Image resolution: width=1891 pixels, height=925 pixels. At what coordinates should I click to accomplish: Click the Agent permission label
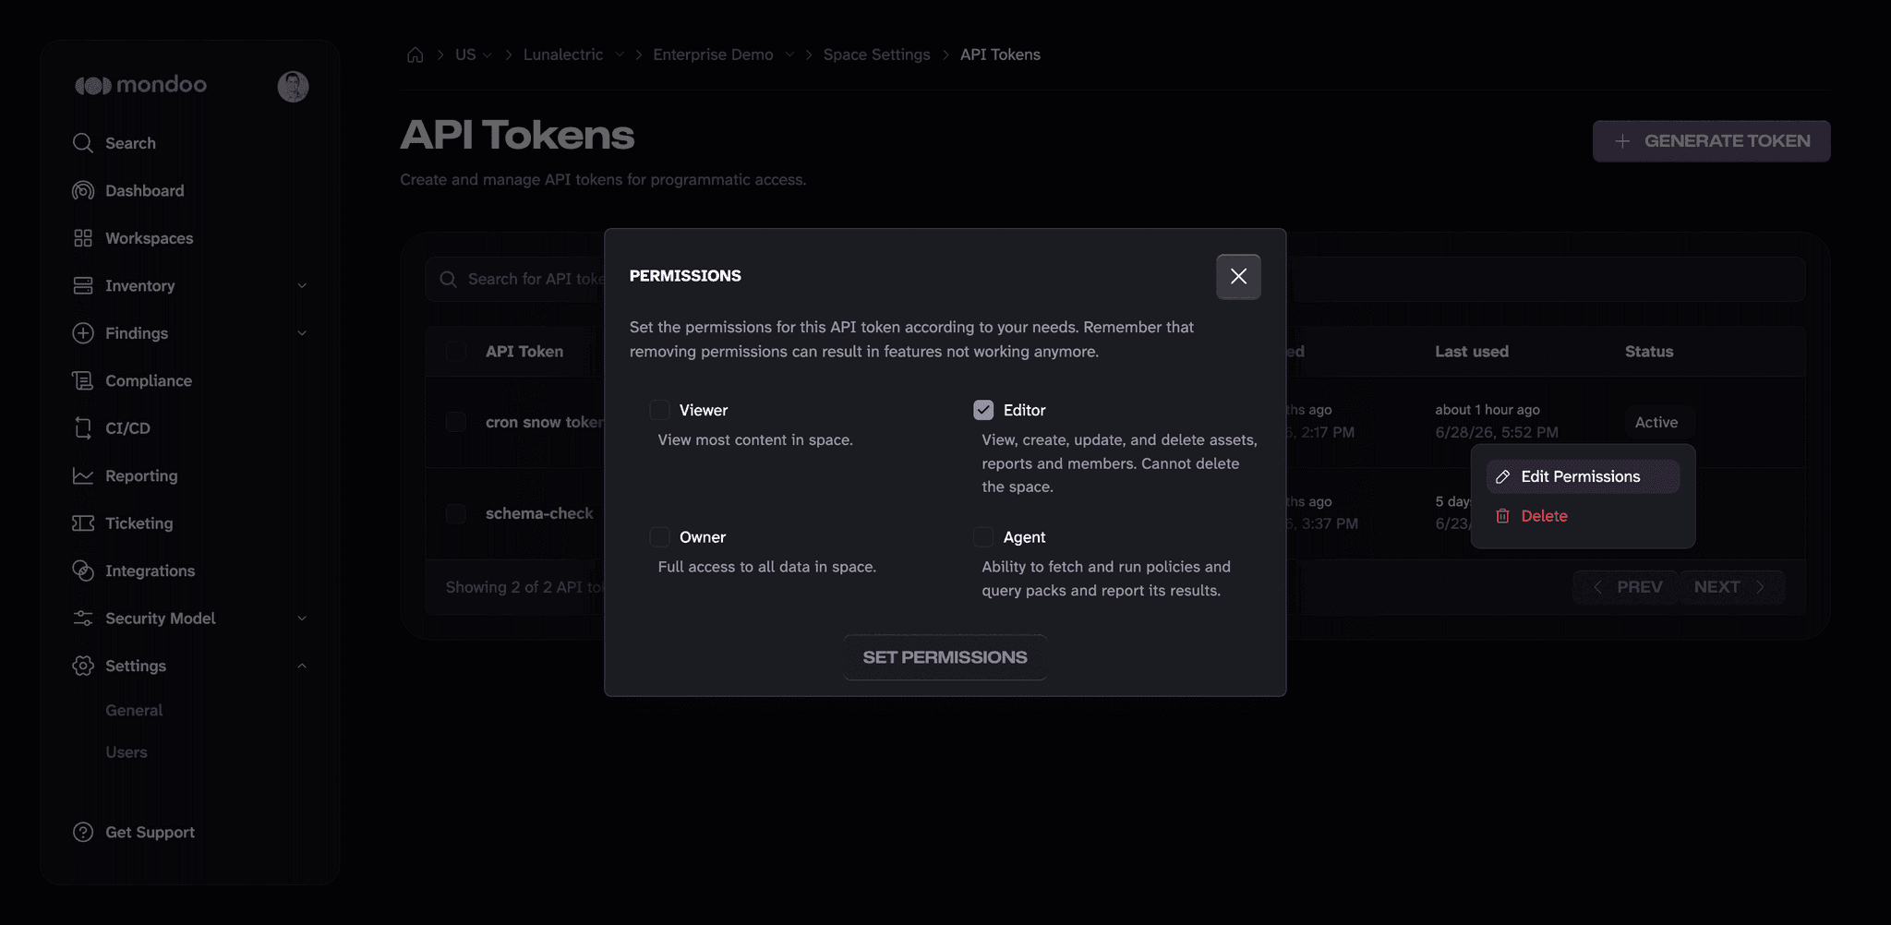pos(1025,537)
